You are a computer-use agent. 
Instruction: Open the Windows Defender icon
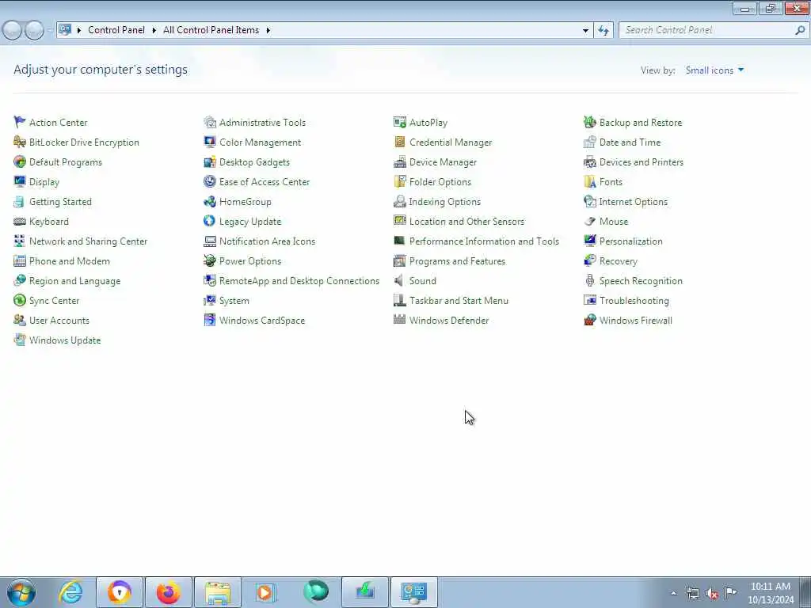pyautogui.click(x=399, y=320)
